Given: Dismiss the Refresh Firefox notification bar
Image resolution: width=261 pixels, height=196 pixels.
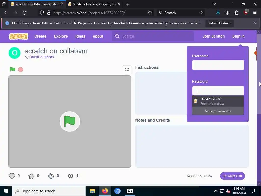Looking at the screenshot, I should (x=255, y=23).
